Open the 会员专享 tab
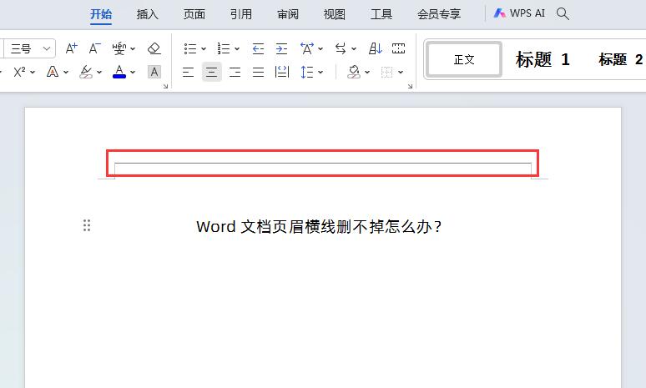Screen dimensions: 646x388 (x=439, y=14)
